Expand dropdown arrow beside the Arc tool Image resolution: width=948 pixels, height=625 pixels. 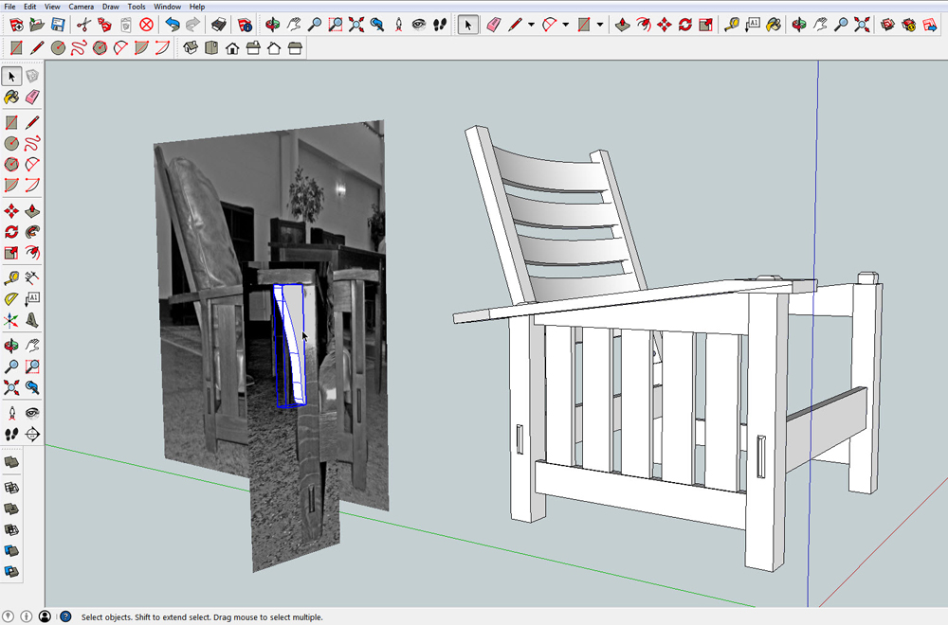(x=564, y=25)
